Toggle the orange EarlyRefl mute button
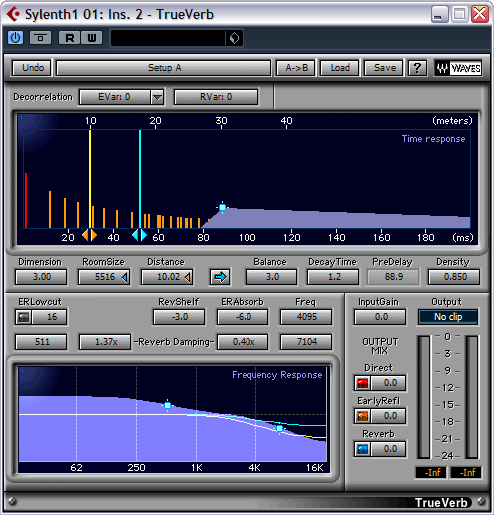The image size is (494, 515). pyautogui.click(x=362, y=416)
